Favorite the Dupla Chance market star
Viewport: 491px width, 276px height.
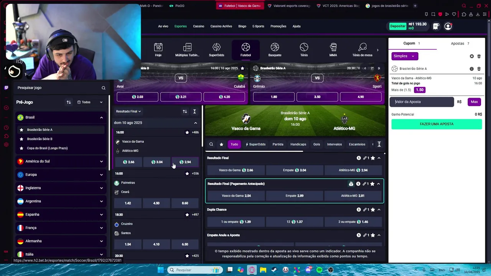click(372, 210)
